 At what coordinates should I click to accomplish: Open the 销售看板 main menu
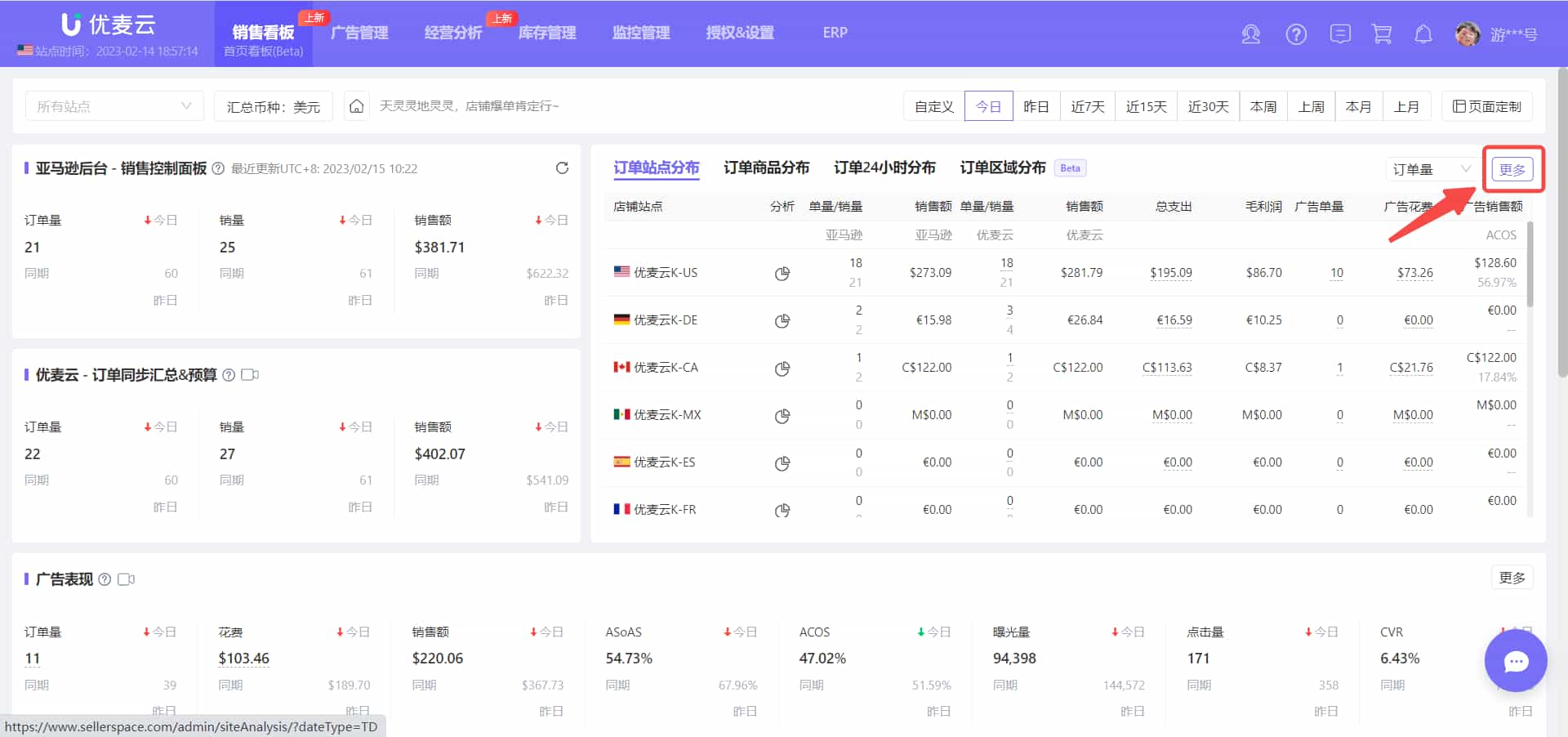pos(263,33)
